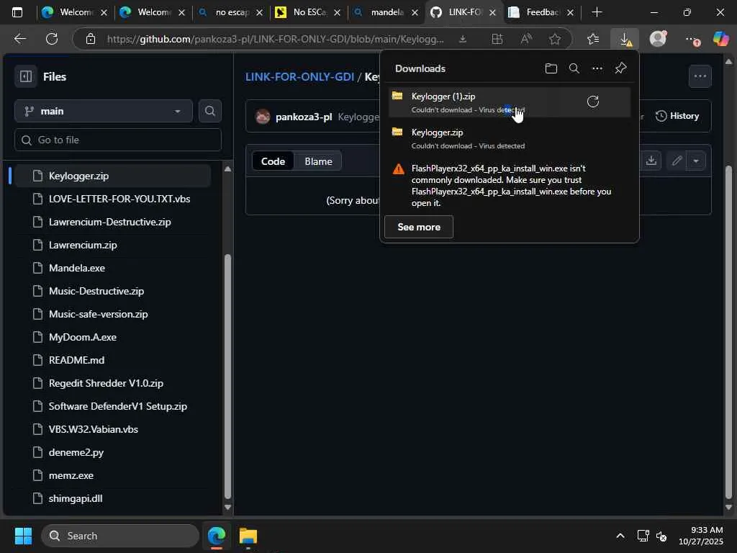
Task: Show hidden system tray icons
Action: pos(620,536)
